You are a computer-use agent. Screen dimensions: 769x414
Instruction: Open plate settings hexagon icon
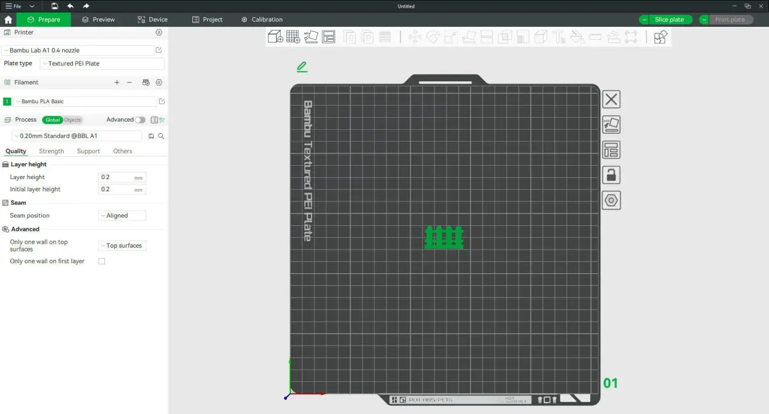[x=611, y=201]
